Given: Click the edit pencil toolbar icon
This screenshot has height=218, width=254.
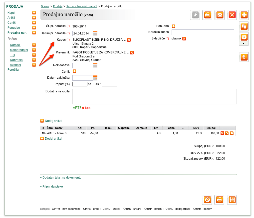Looking at the screenshot, I should [195, 15].
